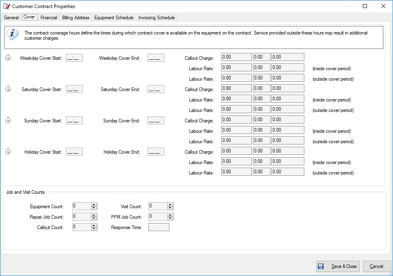Decrease the Callout Count value
This screenshot has width=393, height=276.
[x=94, y=229]
